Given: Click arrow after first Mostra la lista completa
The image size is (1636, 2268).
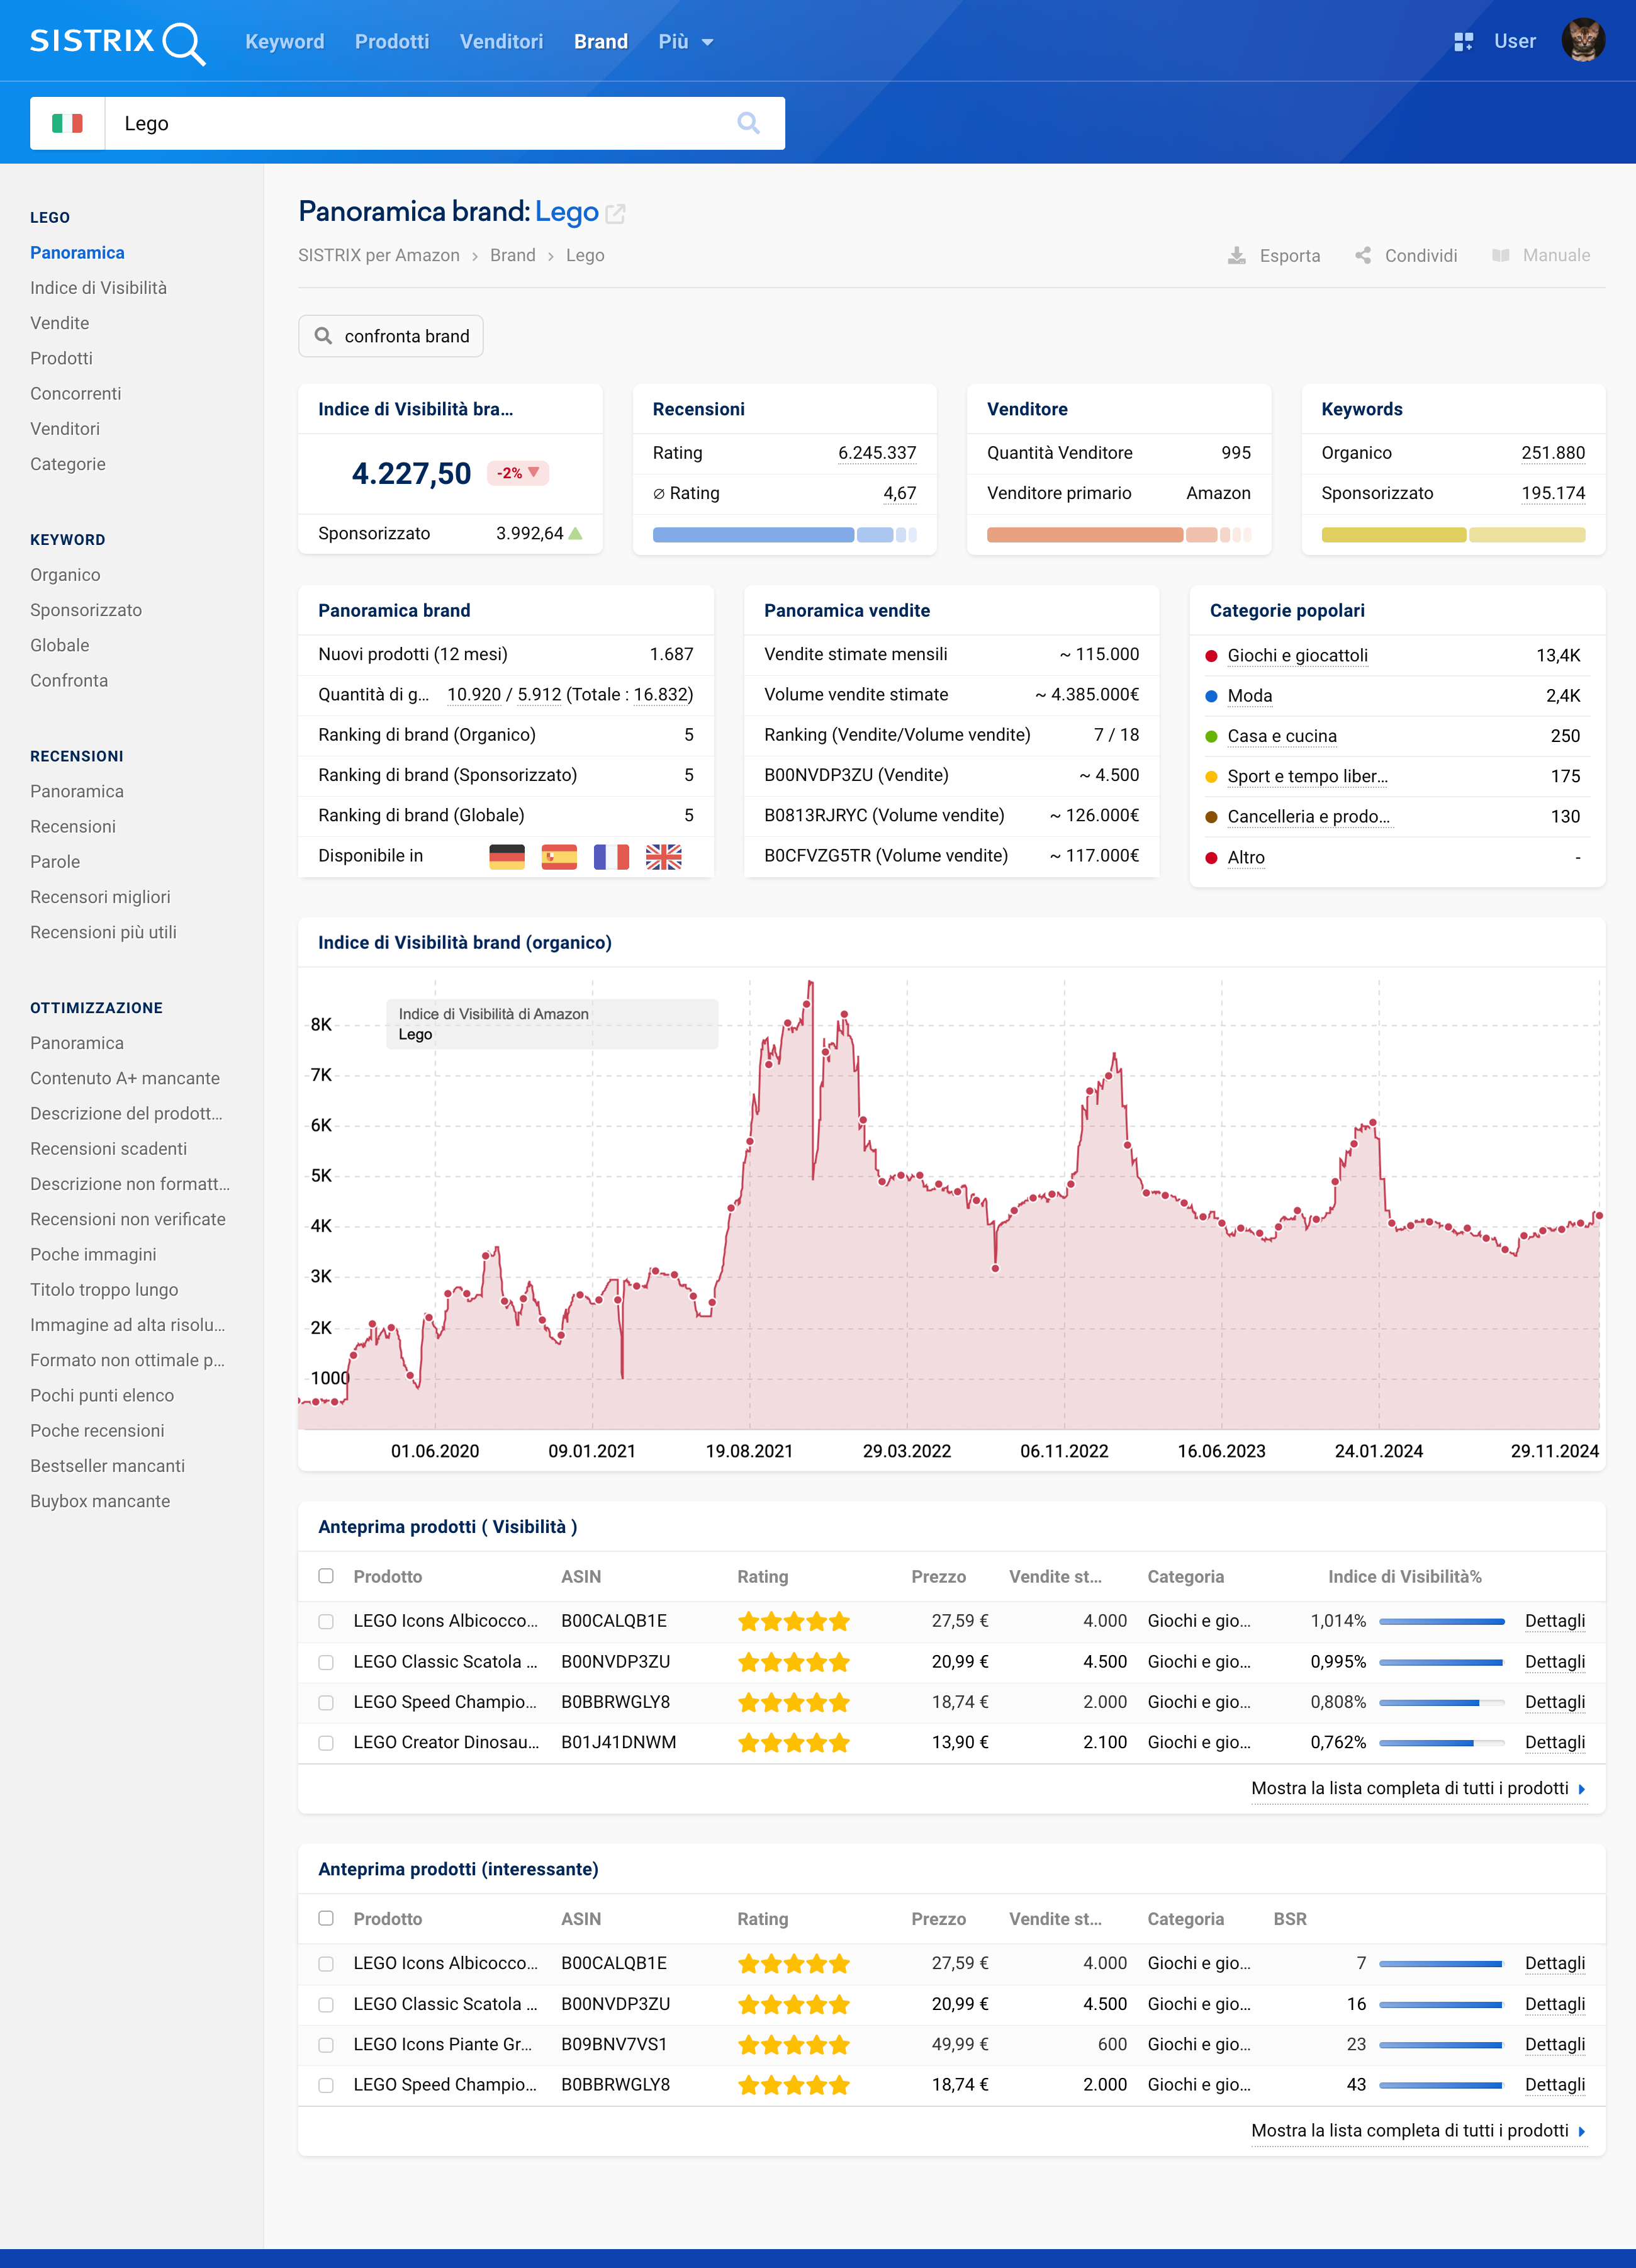Looking at the screenshot, I should click(1581, 1789).
